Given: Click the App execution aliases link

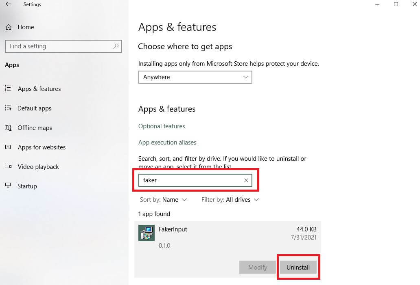Looking at the screenshot, I should [167, 142].
